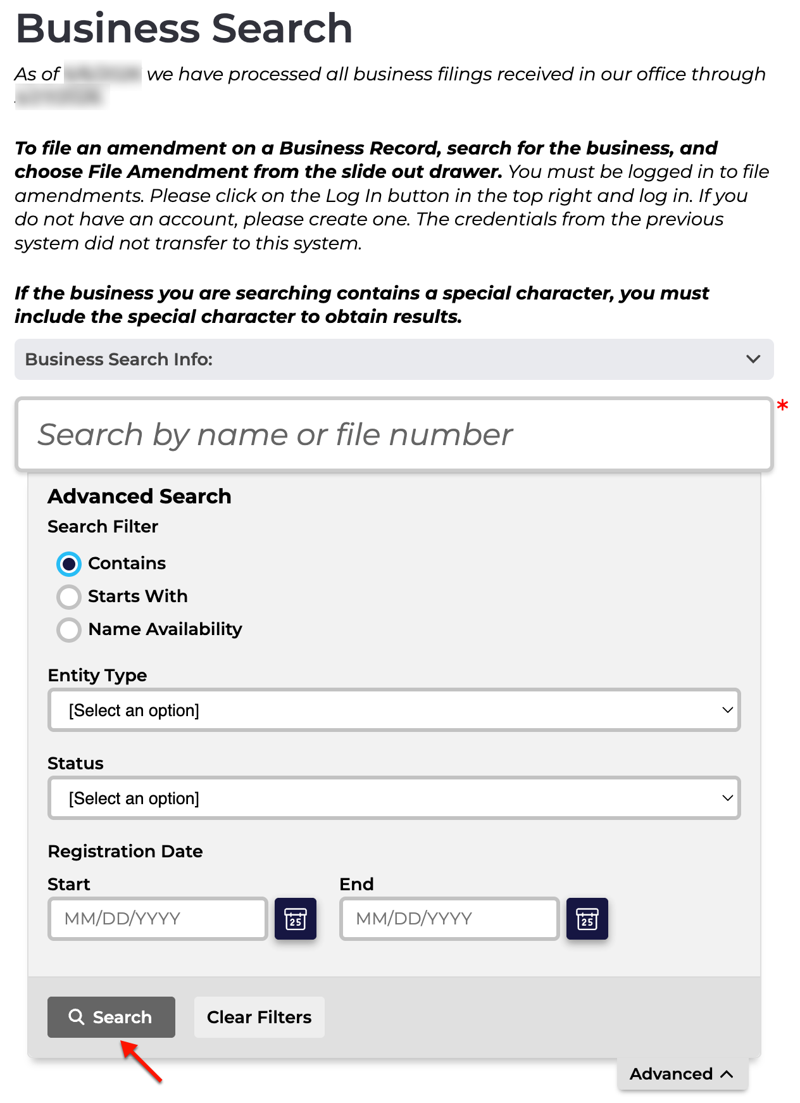
Task: Open the Start date calendar picker
Action: [x=296, y=918]
